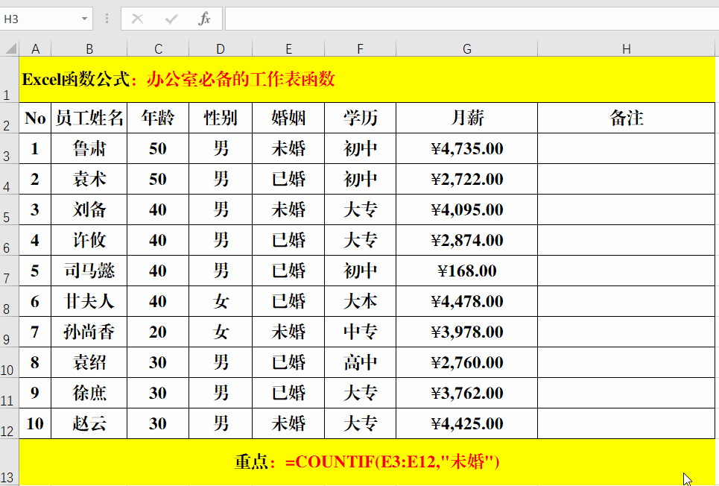Select column G header

coord(467,48)
